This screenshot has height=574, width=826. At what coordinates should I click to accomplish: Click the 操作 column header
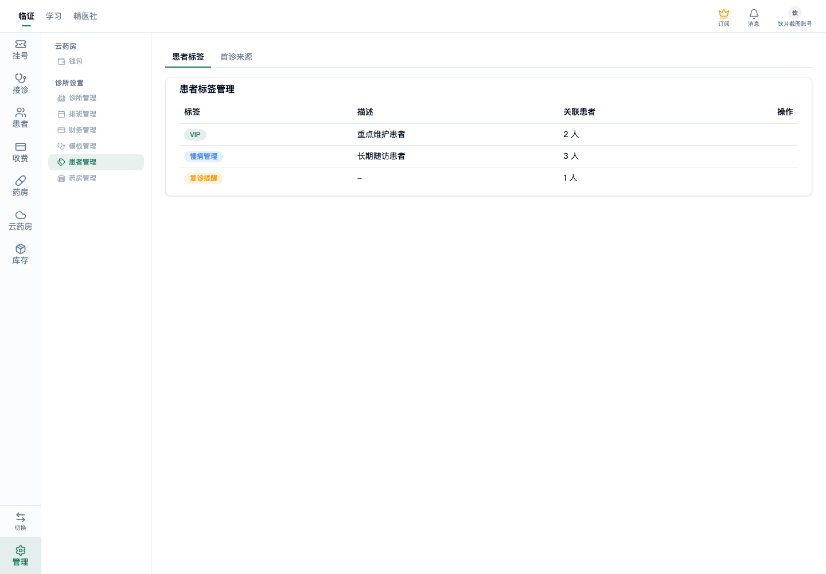[x=785, y=112]
